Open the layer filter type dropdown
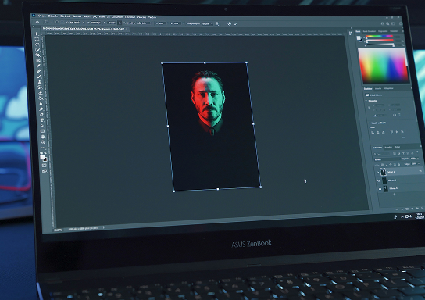This screenshot has height=300, width=425. point(382,154)
